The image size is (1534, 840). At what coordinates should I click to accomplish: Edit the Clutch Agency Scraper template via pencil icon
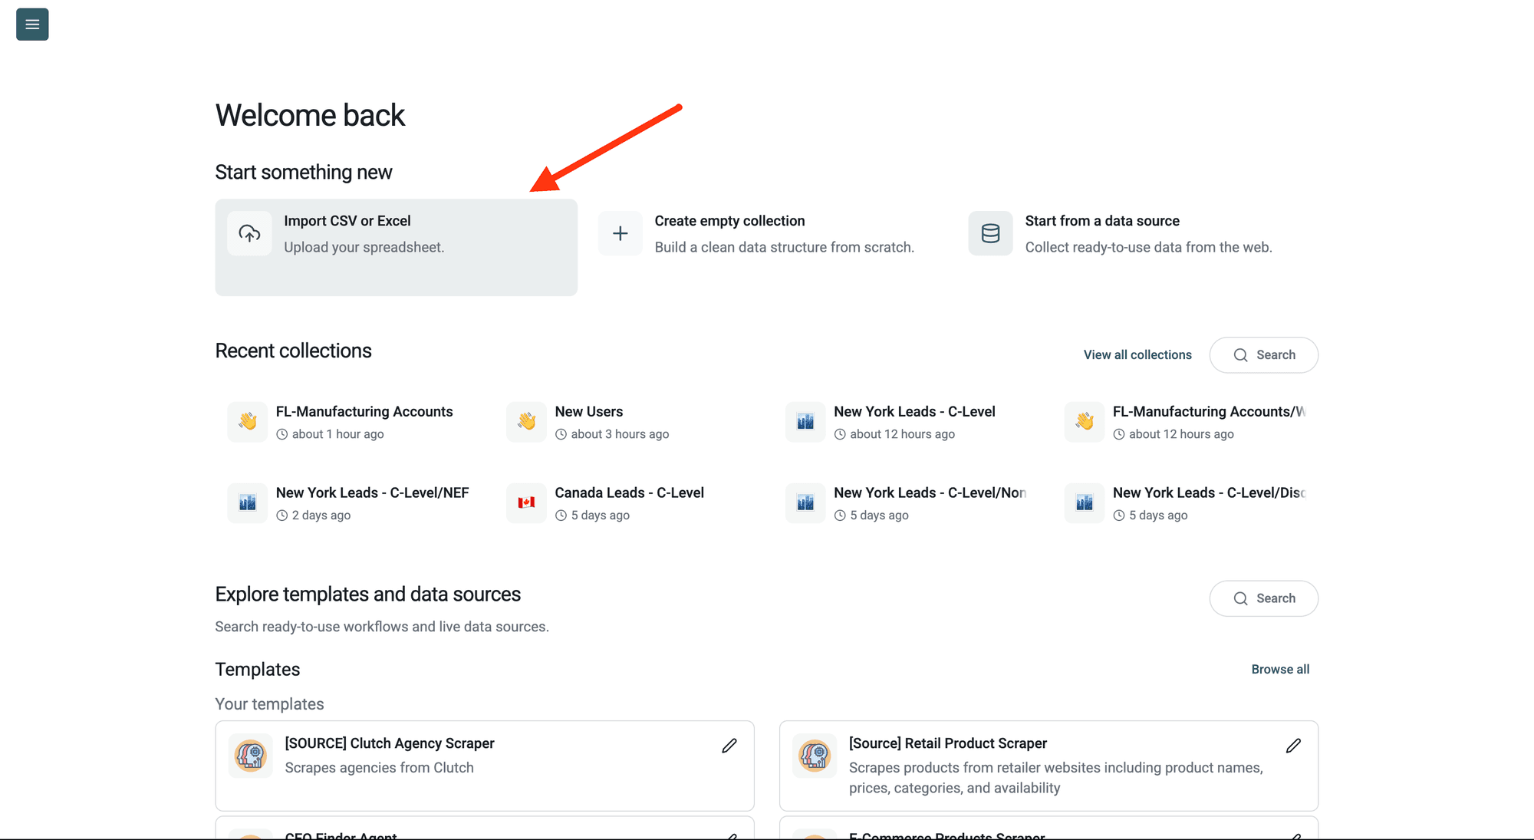pyautogui.click(x=729, y=746)
